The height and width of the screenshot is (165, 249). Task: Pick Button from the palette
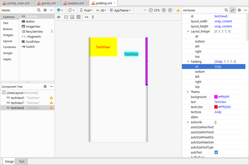click(x=30, y=21)
